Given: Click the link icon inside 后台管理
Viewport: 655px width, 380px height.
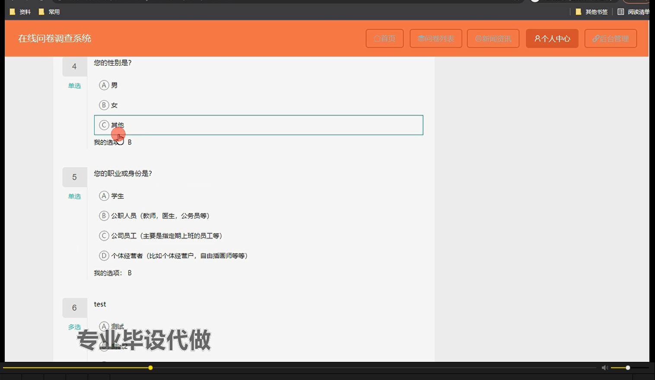Looking at the screenshot, I should click(x=595, y=38).
